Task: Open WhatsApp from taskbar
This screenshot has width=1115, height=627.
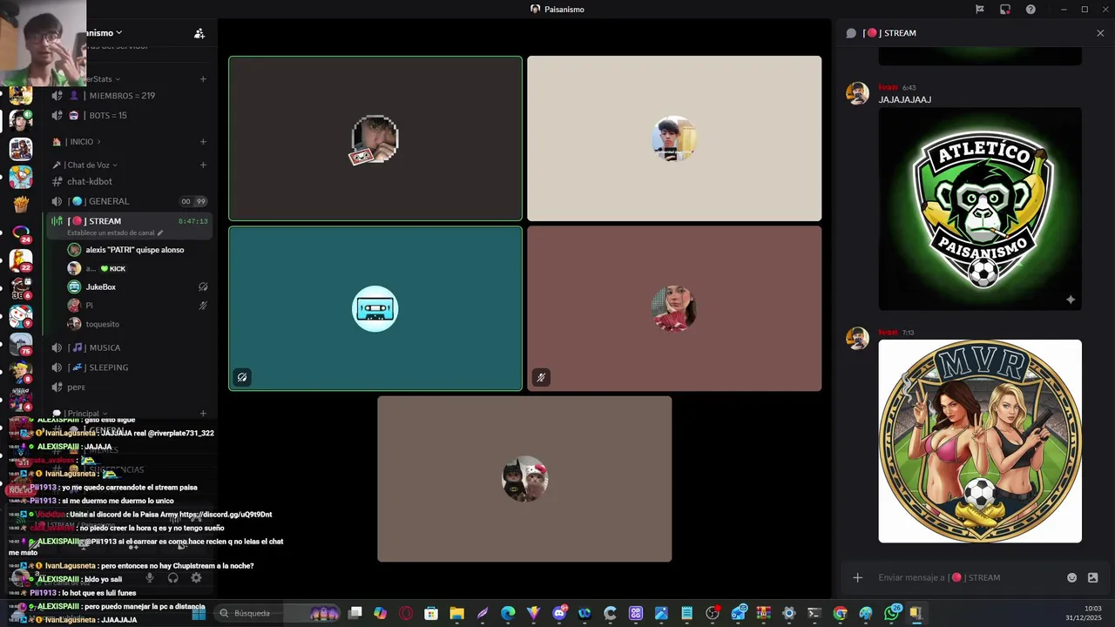Action: (x=891, y=613)
